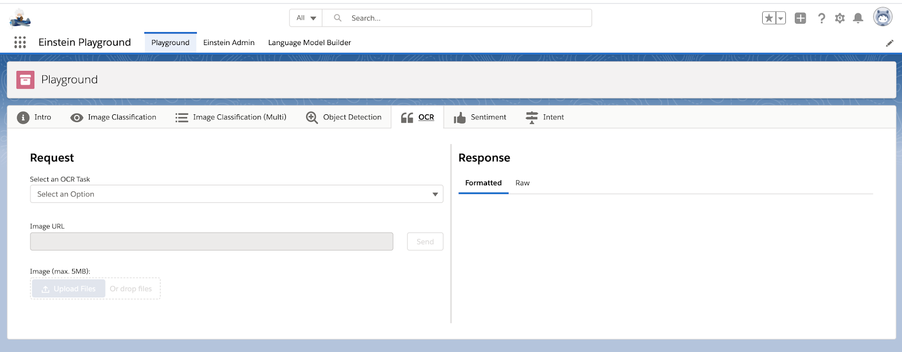Click the Einstein mascot logo
Viewport: 902px width, 352px height.
pyautogui.click(x=20, y=18)
